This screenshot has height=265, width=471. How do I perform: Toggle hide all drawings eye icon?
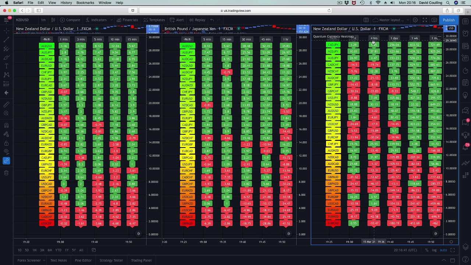click(6, 152)
